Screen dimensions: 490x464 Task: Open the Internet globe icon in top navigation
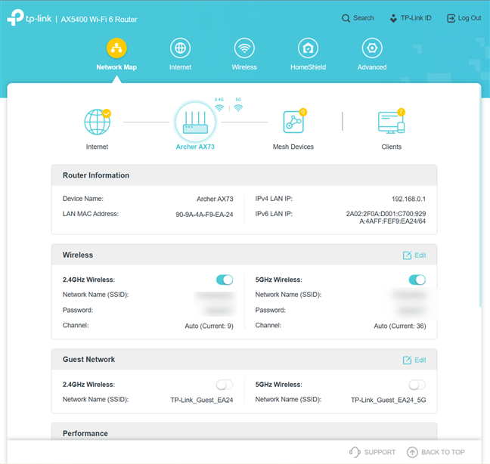[180, 48]
